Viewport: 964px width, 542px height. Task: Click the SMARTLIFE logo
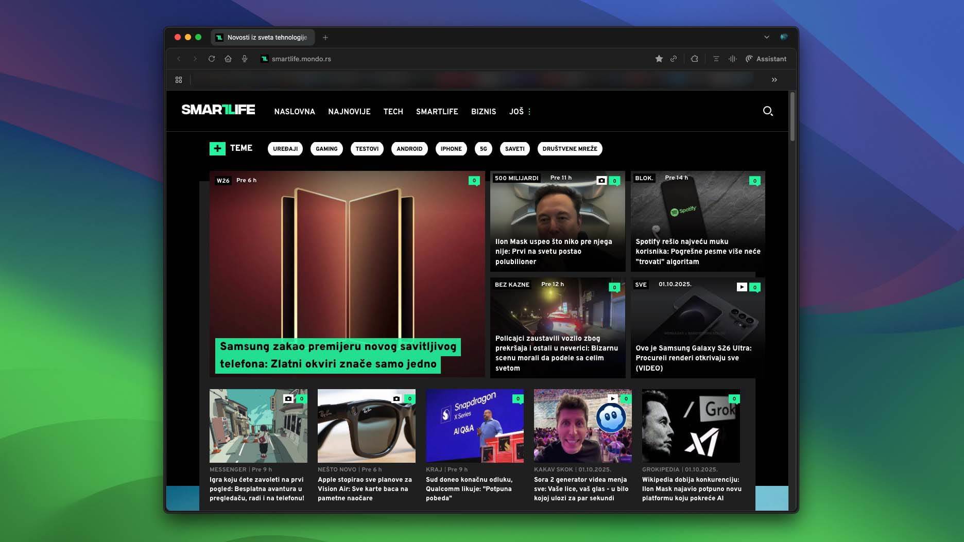pyautogui.click(x=218, y=109)
